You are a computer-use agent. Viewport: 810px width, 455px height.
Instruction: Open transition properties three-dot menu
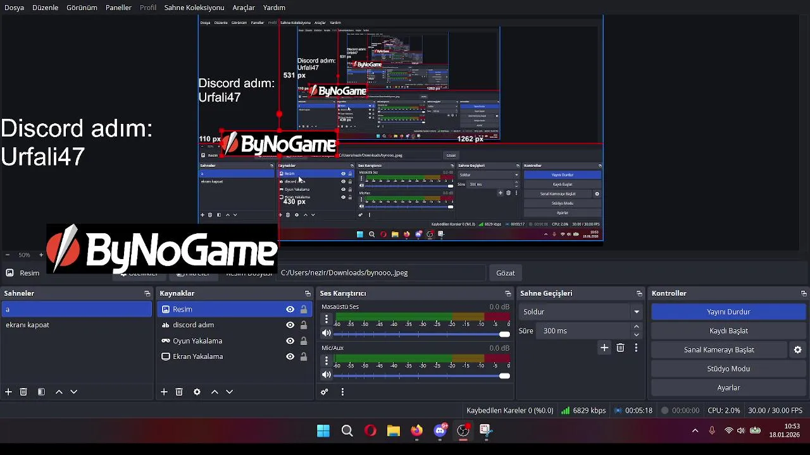636,348
